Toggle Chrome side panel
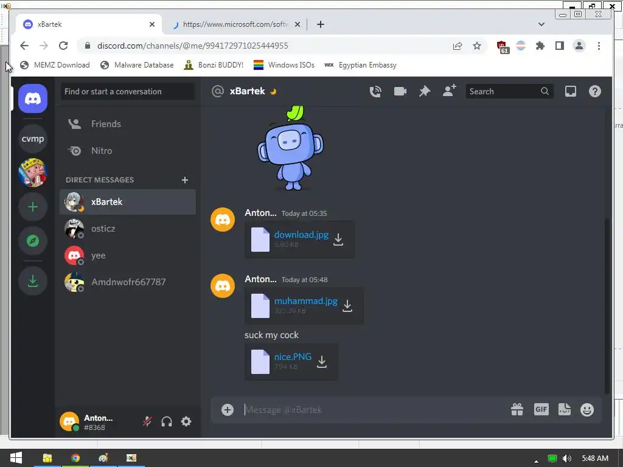The height and width of the screenshot is (467, 623). [x=560, y=46]
